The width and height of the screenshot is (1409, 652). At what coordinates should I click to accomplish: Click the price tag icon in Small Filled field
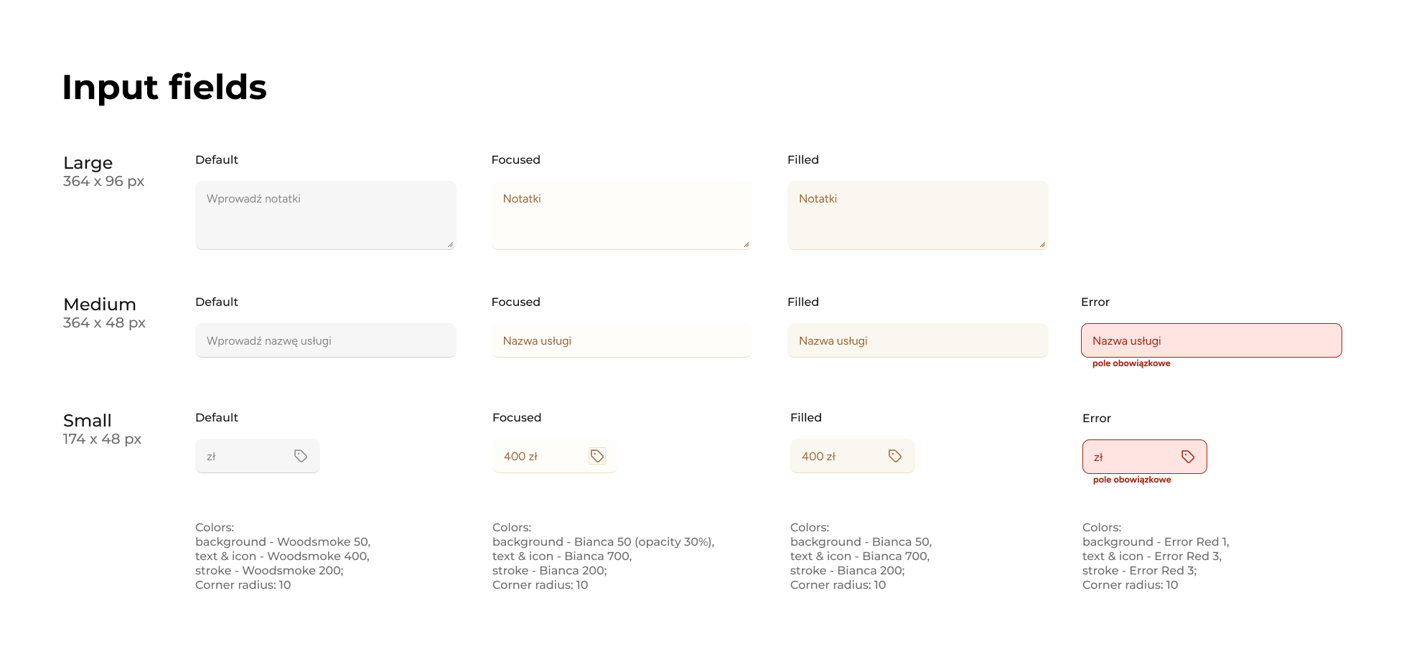click(895, 456)
